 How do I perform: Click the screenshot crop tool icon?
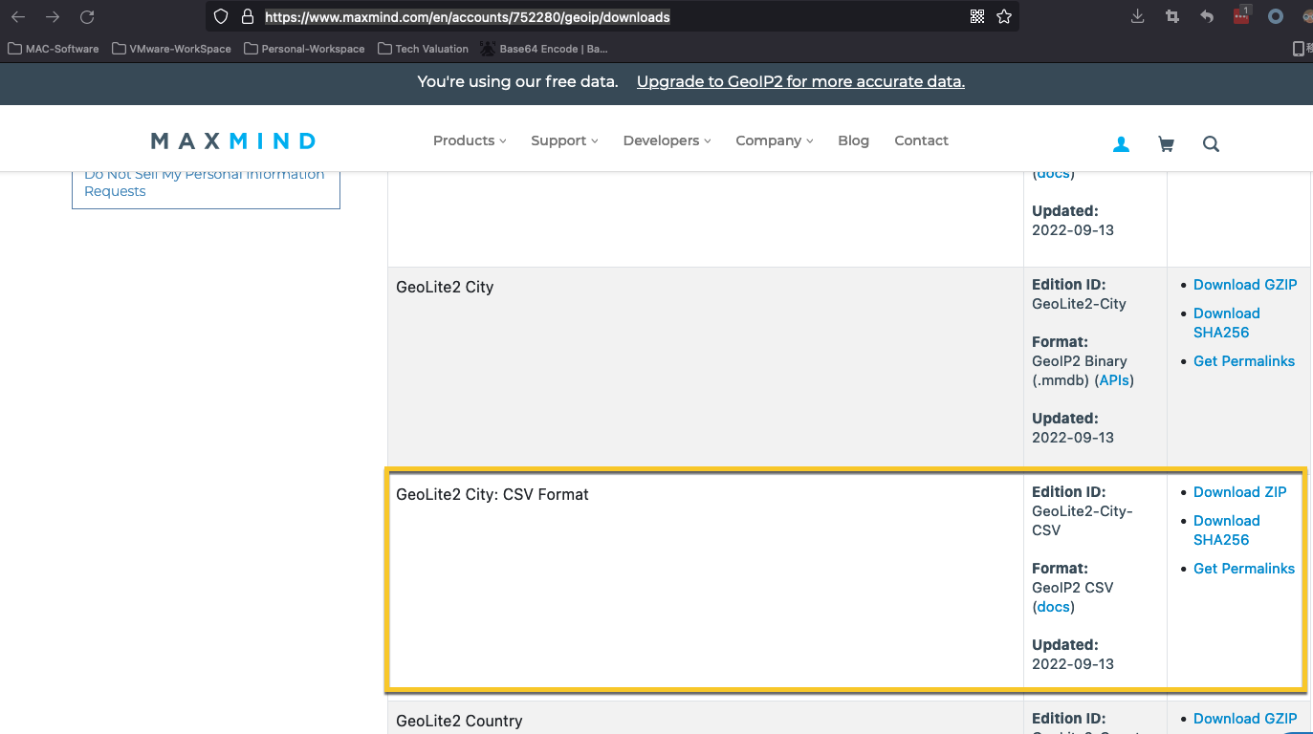[x=1171, y=16]
